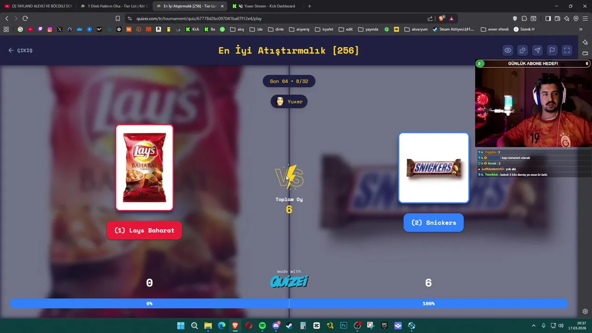This screenshot has width=592, height=333.
Task: Open the 'kıyafet' bookmark folder
Action: [x=324, y=29]
